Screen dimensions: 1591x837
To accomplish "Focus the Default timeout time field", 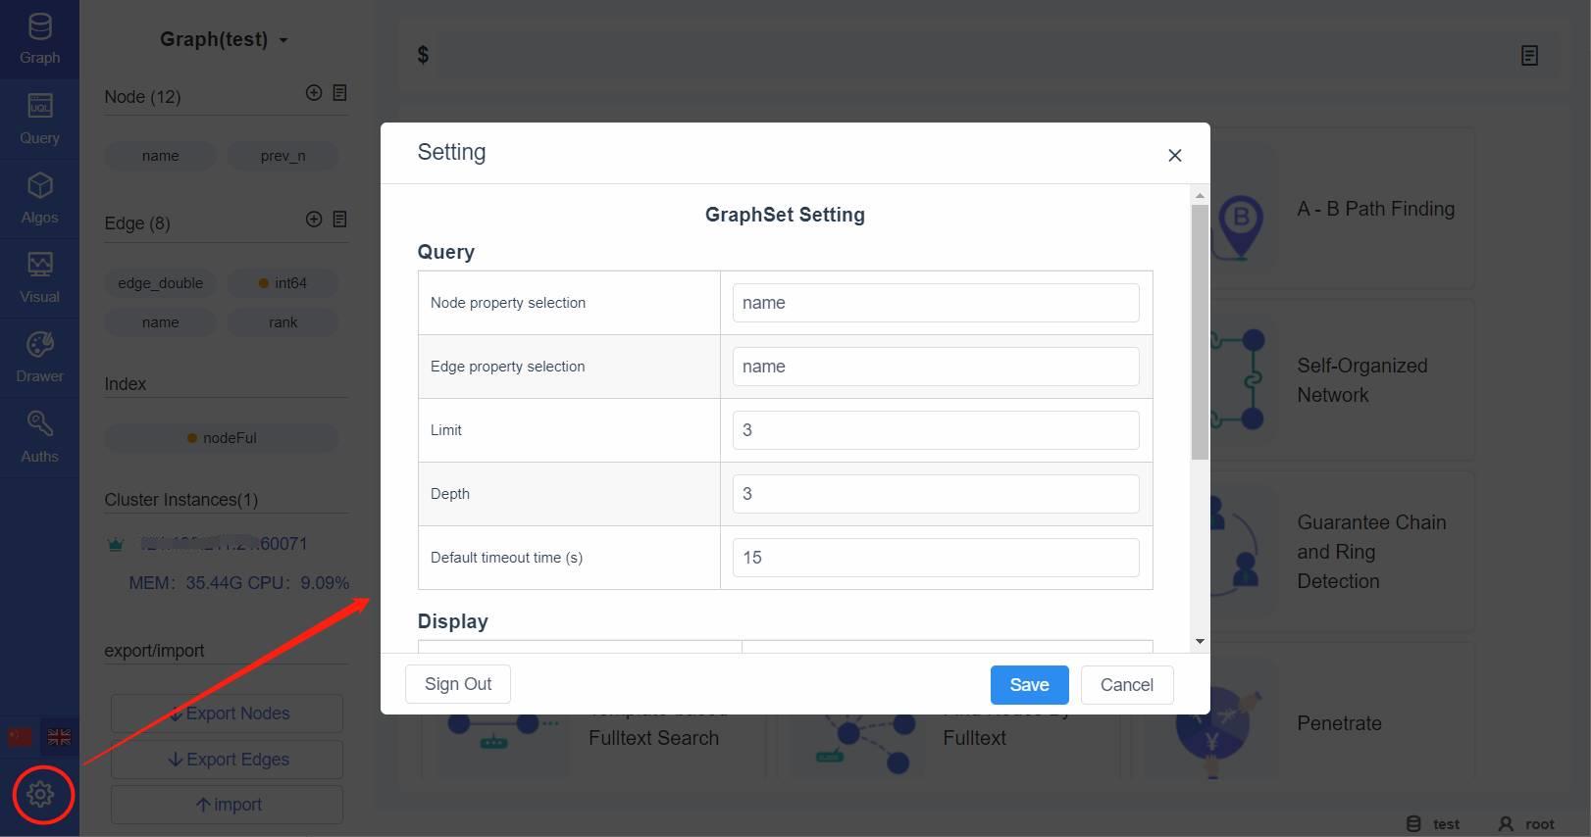I will [x=936, y=558].
